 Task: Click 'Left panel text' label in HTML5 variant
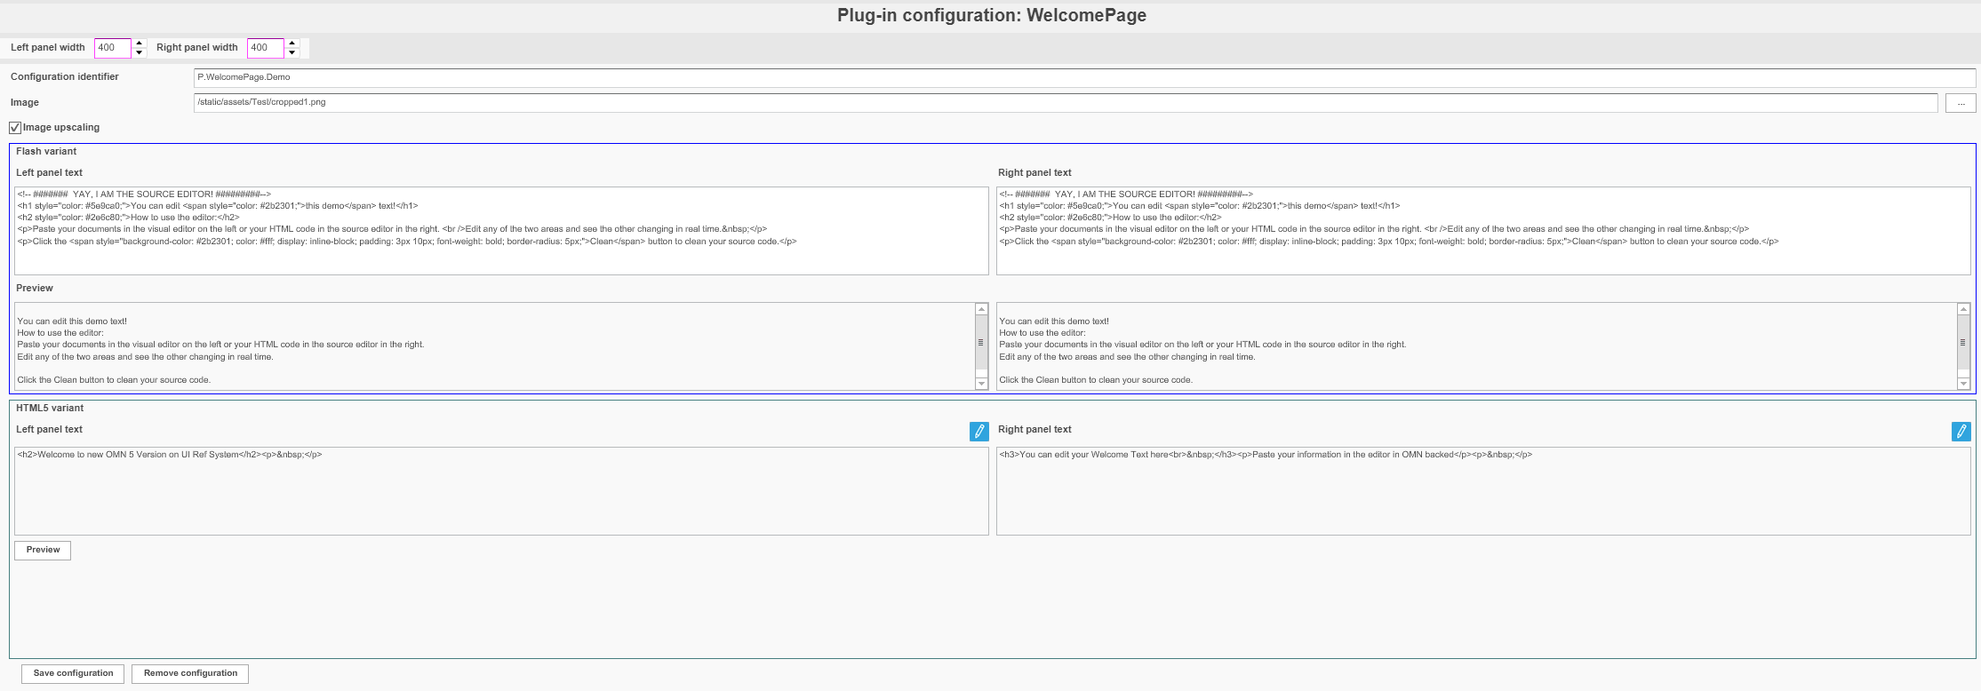click(49, 430)
